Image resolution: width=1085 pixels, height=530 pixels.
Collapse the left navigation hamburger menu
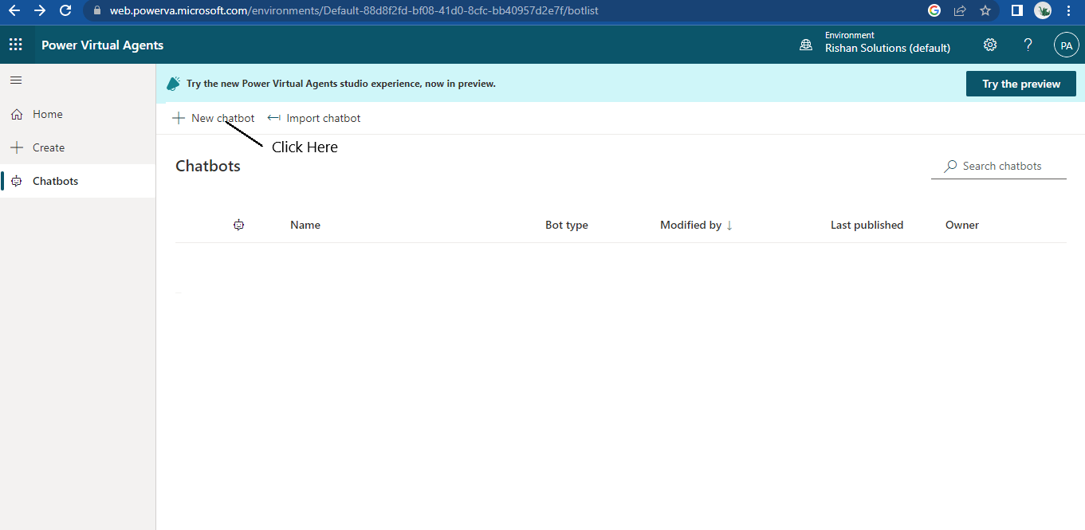pos(16,80)
